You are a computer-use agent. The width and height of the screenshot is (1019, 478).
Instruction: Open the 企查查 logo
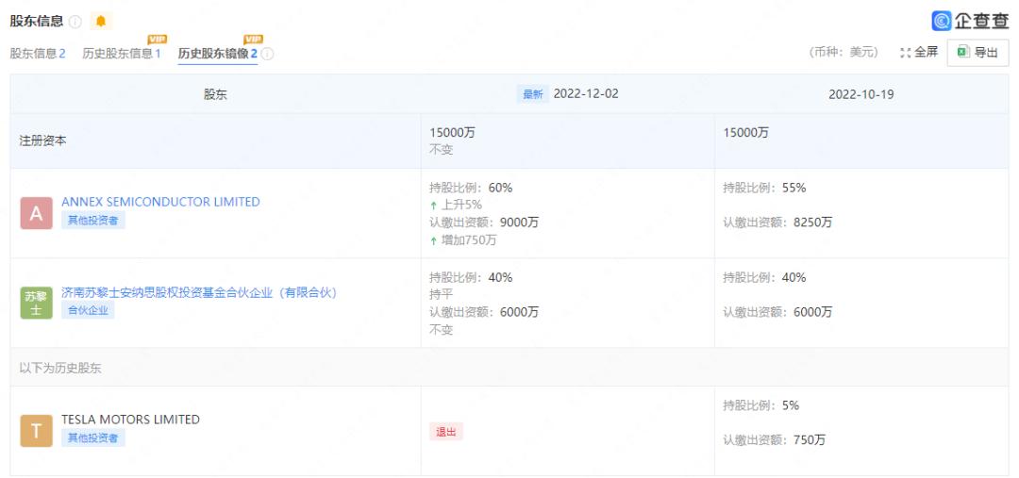[x=970, y=21]
